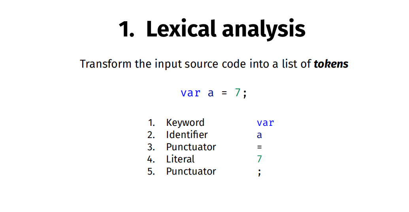Click the green "7" token beside Literal
The image size is (409, 212).
pos(259,159)
